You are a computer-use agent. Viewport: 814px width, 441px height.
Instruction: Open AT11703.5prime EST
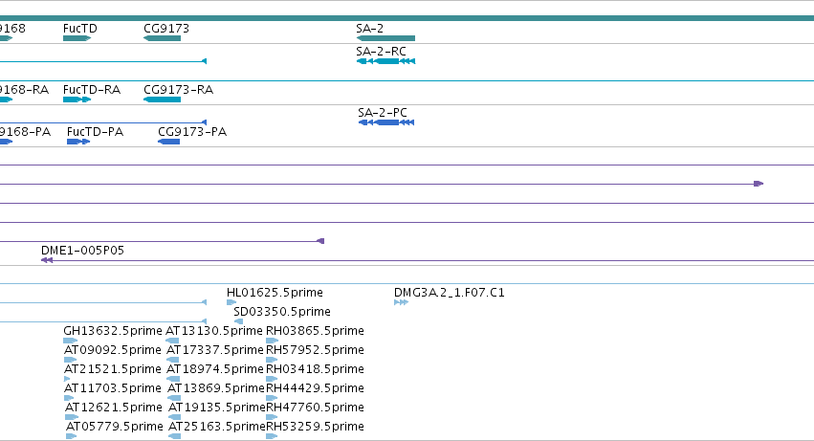(x=113, y=388)
